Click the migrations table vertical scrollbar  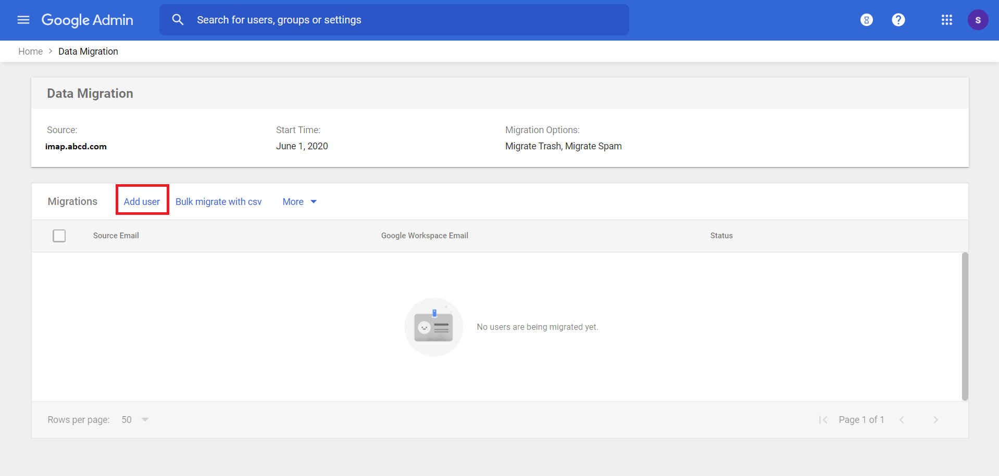[965, 326]
